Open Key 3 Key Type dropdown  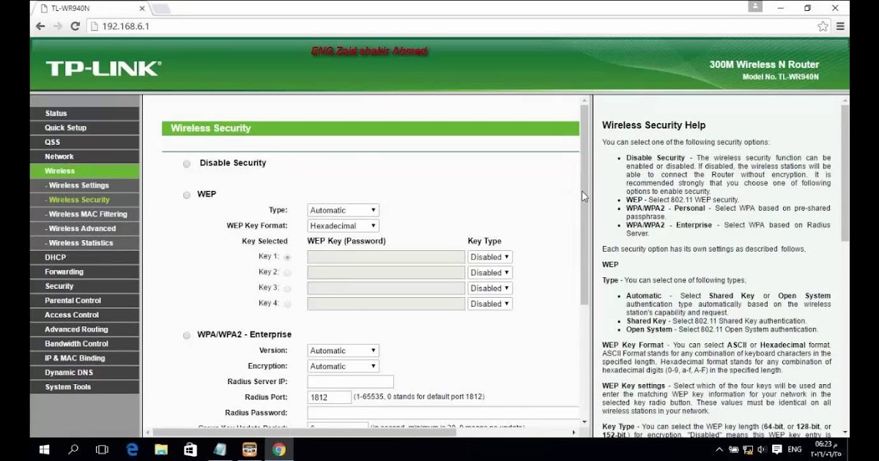[x=490, y=288]
